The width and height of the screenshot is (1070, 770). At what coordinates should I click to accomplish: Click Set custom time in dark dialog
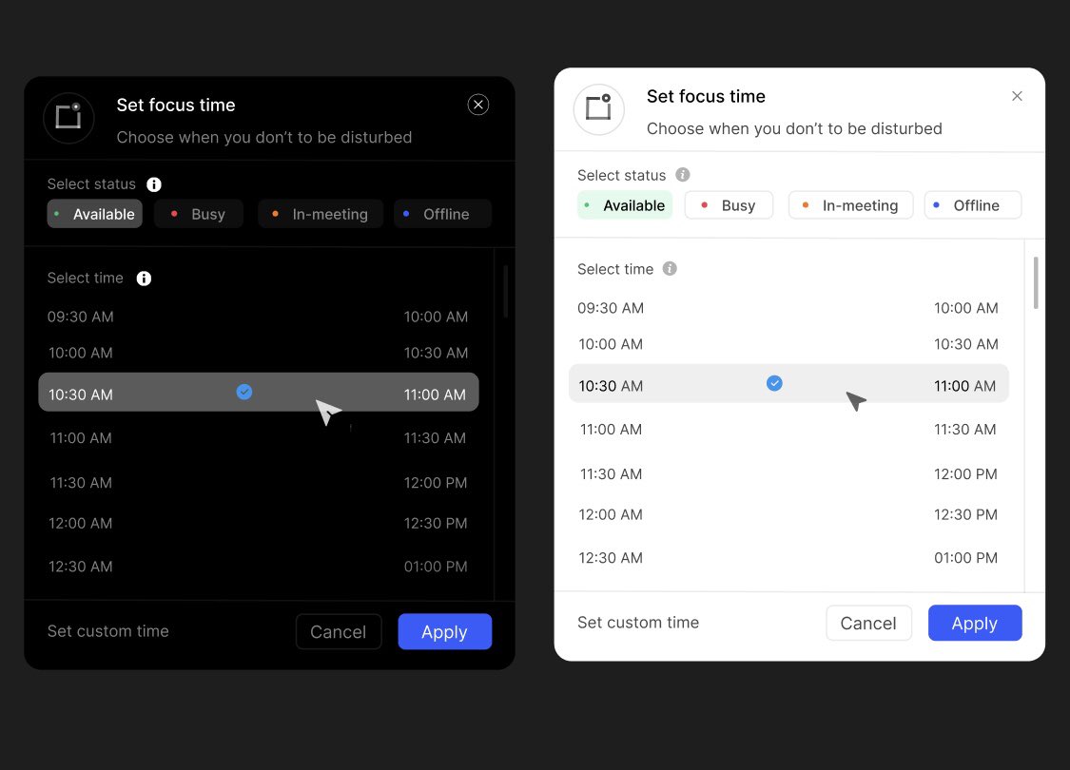(x=107, y=631)
